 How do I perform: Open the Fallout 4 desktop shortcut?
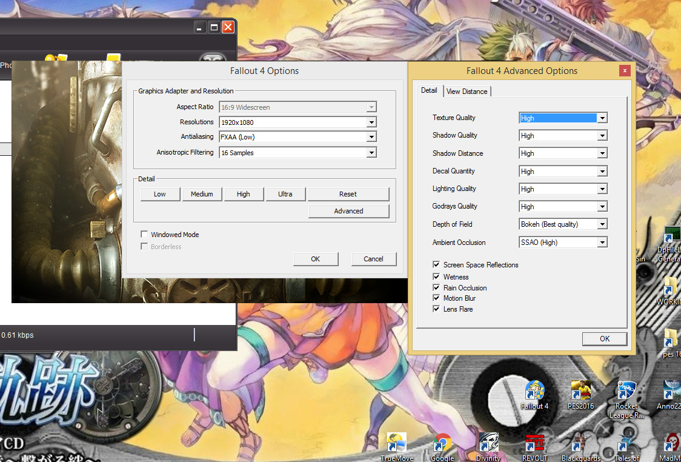coord(534,395)
